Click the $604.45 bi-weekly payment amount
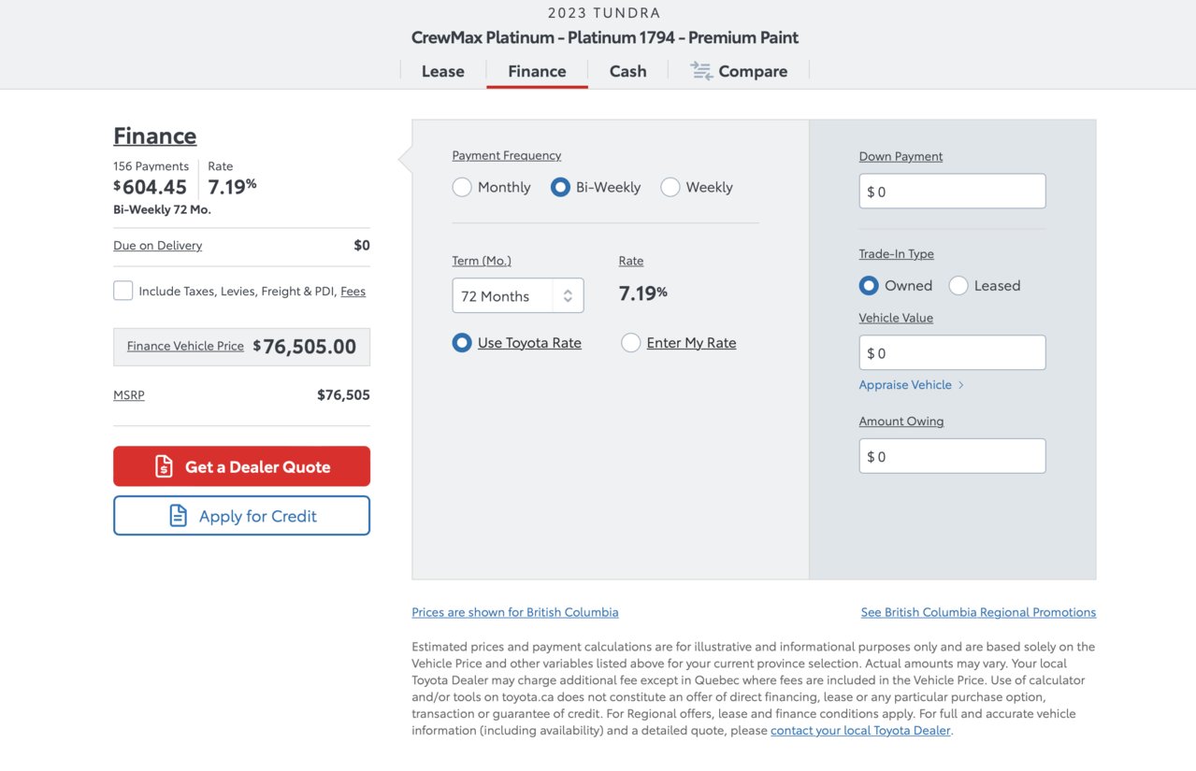 pos(151,187)
